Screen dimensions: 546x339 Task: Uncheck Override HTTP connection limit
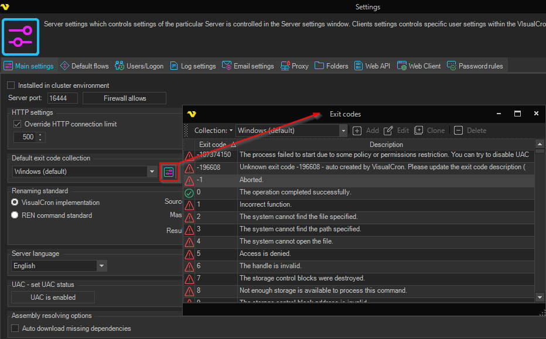tap(17, 124)
